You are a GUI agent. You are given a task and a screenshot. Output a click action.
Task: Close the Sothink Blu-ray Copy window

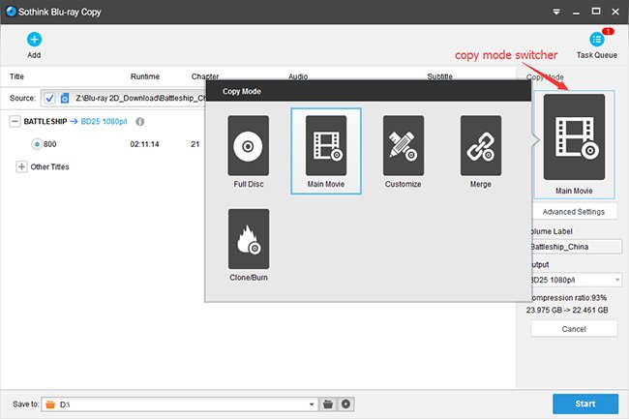(x=615, y=12)
